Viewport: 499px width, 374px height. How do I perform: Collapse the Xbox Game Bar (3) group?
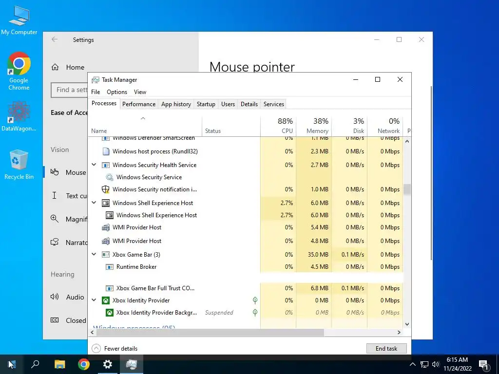pyautogui.click(x=94, y=254)
